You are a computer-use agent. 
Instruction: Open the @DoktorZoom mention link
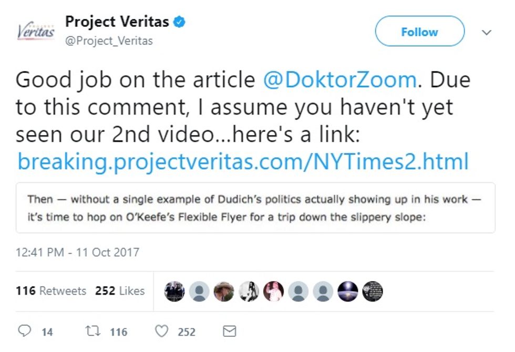point(339,80)
